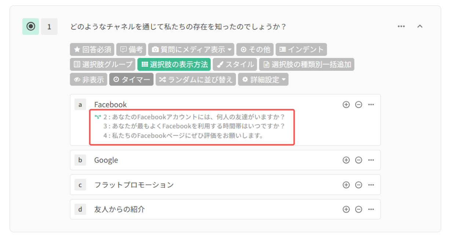Click the Facebook choice text

pyautogui.click(x=110, y=105)
